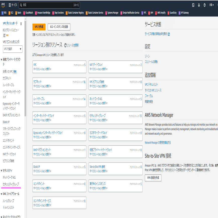Open Amazon EventBridge shortcut
Viewport: 218px width, 218px height.
click(42, 13)
